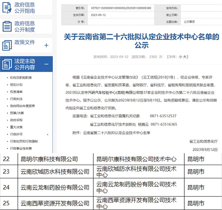Open 重大决策 sidebar entry
Screen dimensions: 222x210
16,127
